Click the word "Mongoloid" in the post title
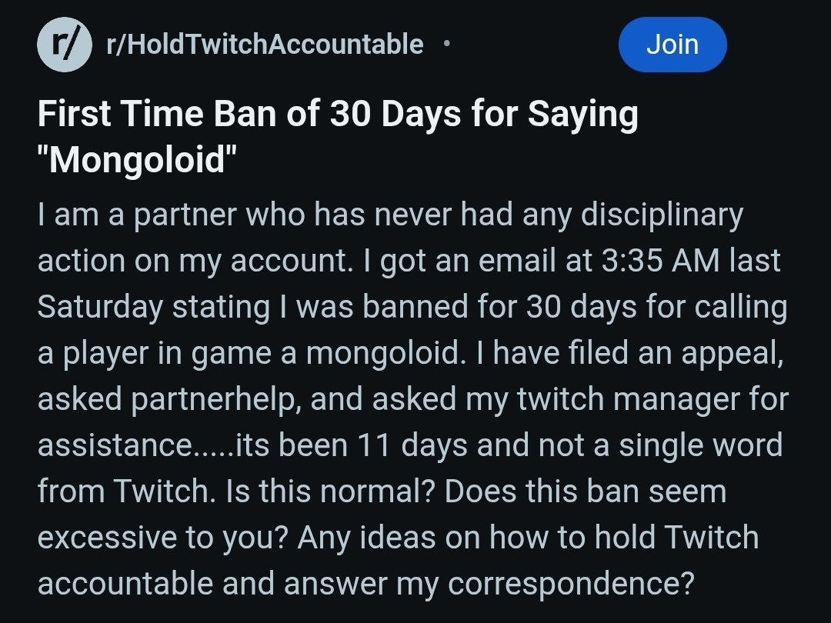The image size is (831, 623). coord(137,162)
